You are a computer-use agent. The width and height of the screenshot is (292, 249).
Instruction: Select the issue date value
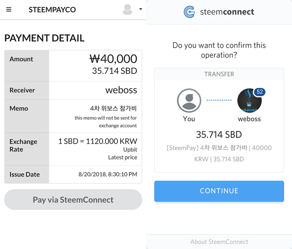tap(108, 174)
